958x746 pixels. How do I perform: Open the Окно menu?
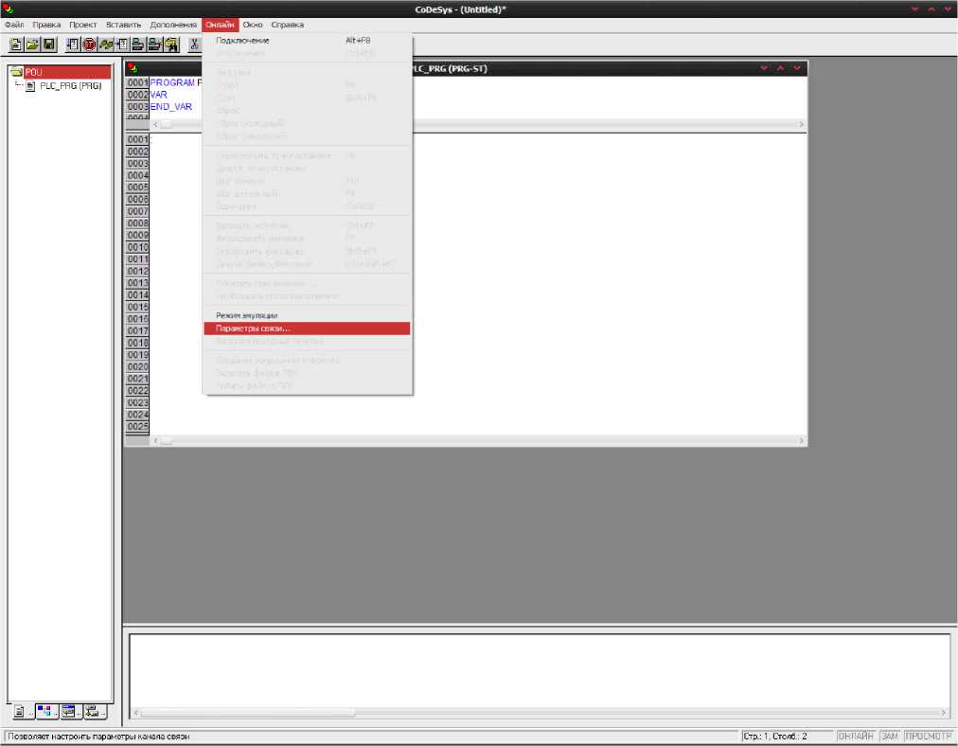253,25
